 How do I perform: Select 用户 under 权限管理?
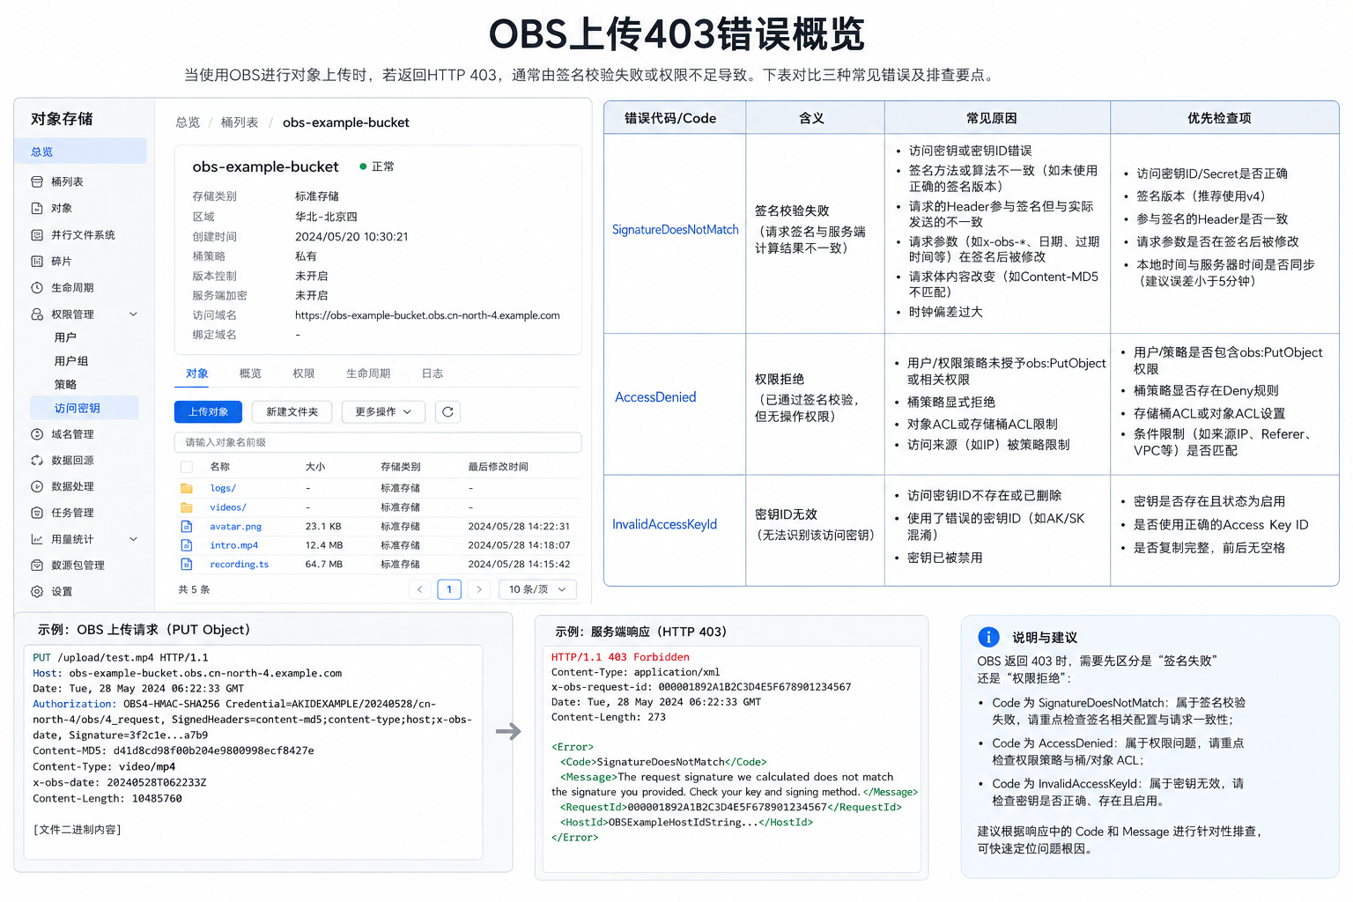tap(65, 337)
